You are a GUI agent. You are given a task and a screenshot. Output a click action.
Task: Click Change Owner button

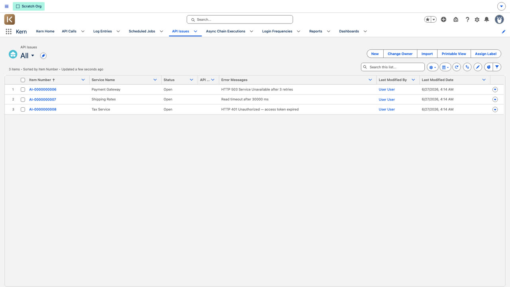(400, 54)
